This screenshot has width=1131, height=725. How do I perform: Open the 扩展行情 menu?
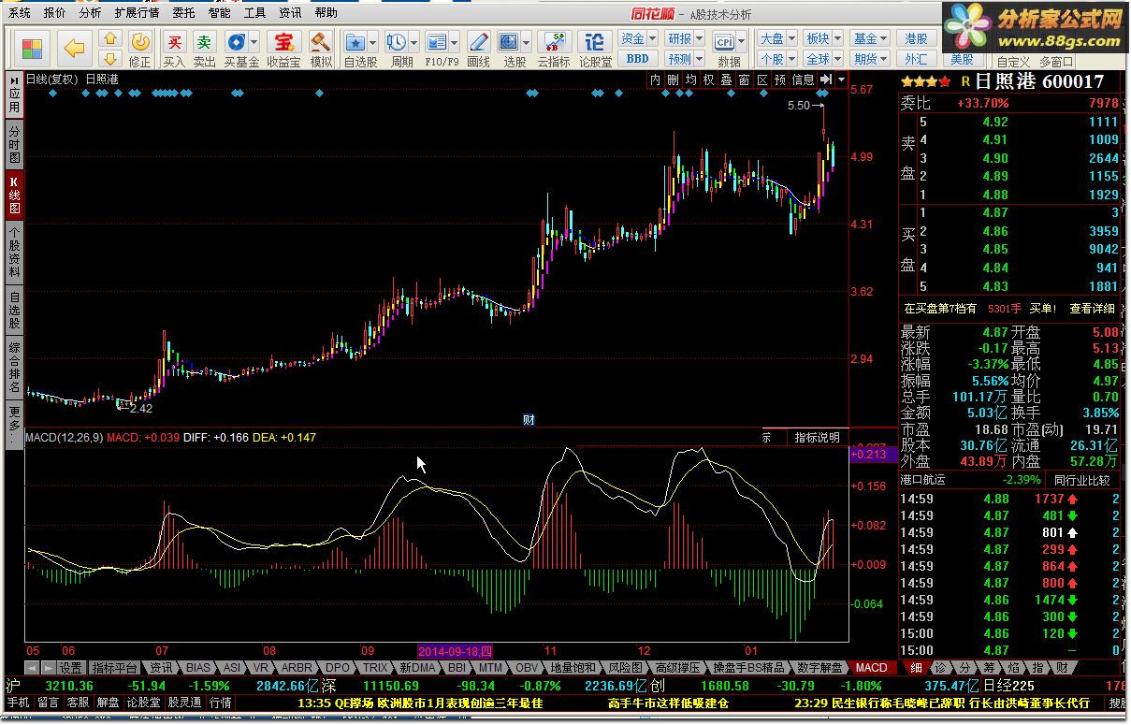[x=137, y=13]
